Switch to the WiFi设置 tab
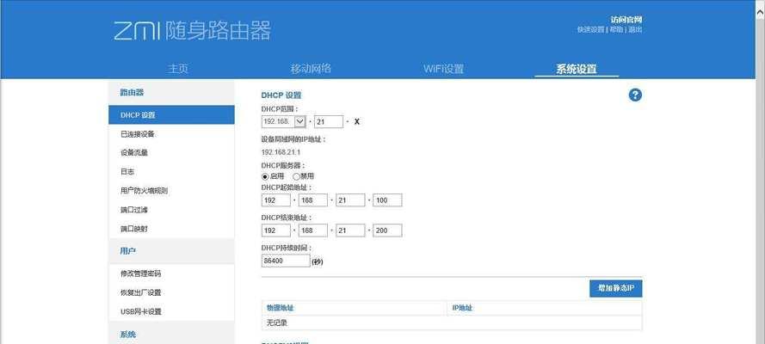The image size is (765, 344). (x=443, y=69)
